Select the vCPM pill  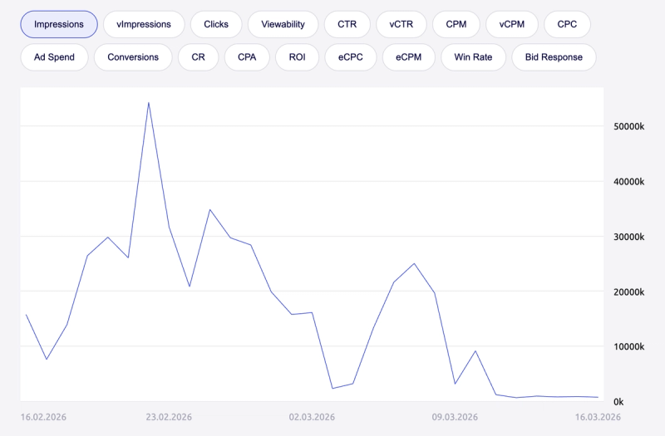click(512, 25)
